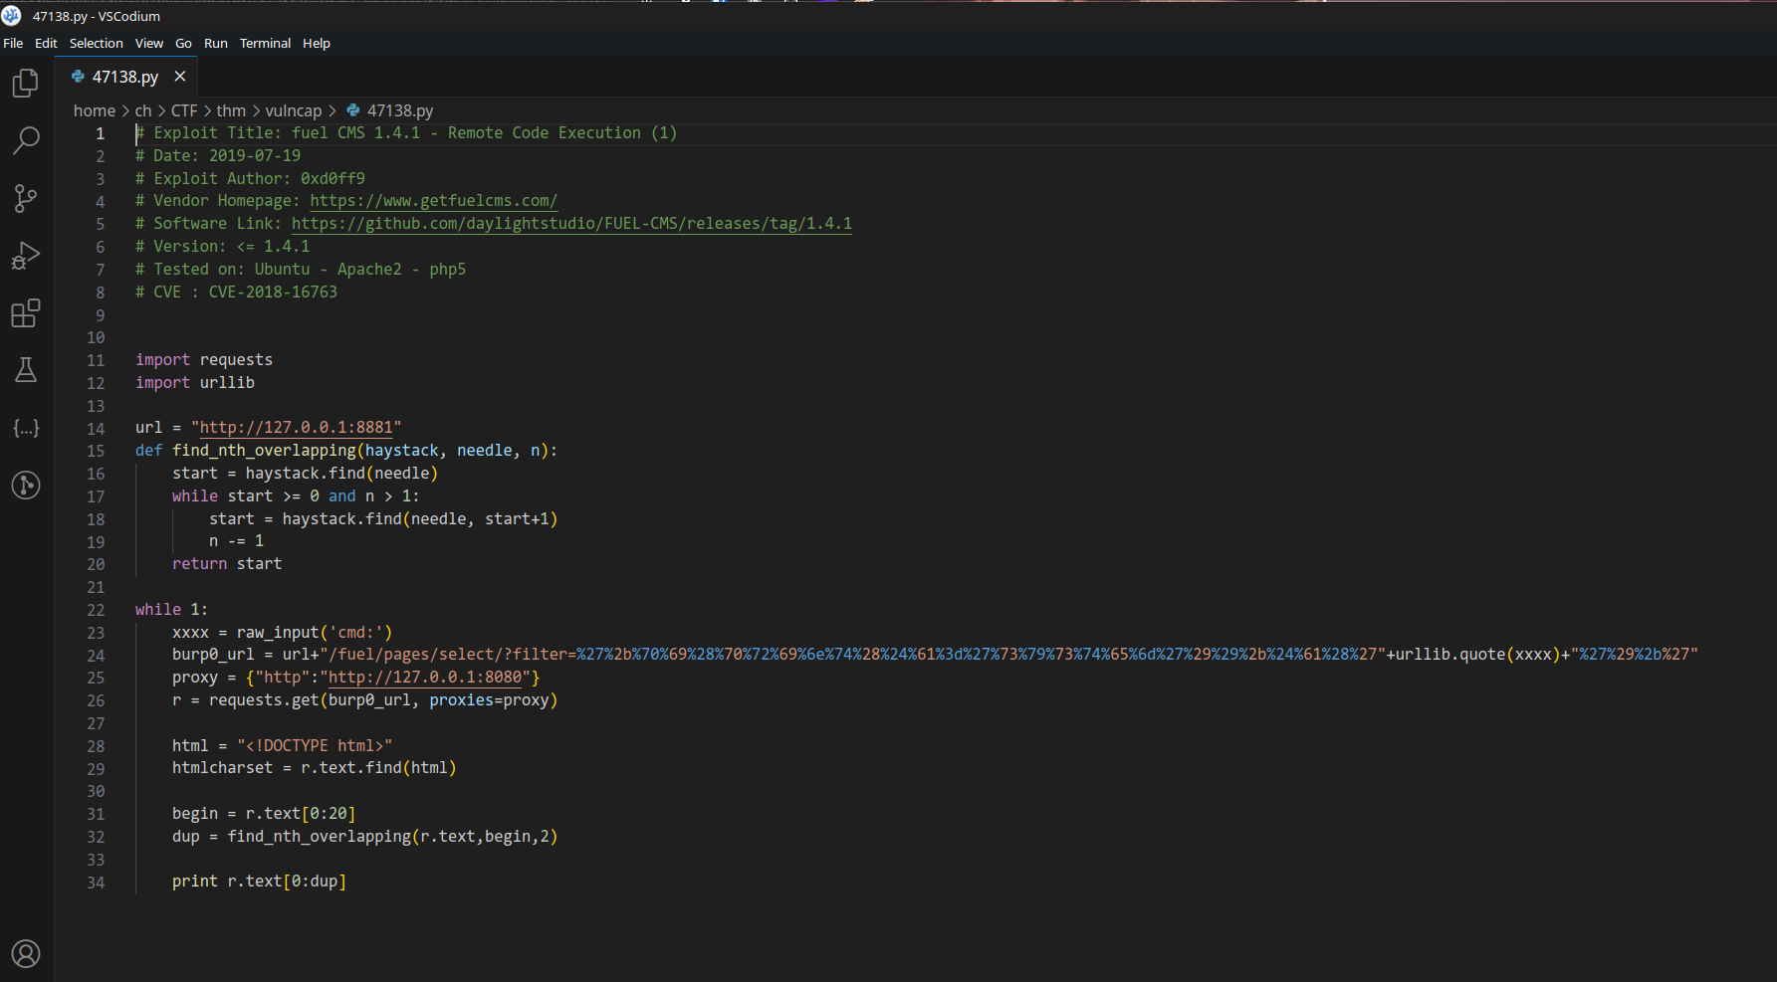Viewport: 1777px width, 982px height.
Task: Expand the 'CTF' breadcrumb segment
Action: pos(184,110)
